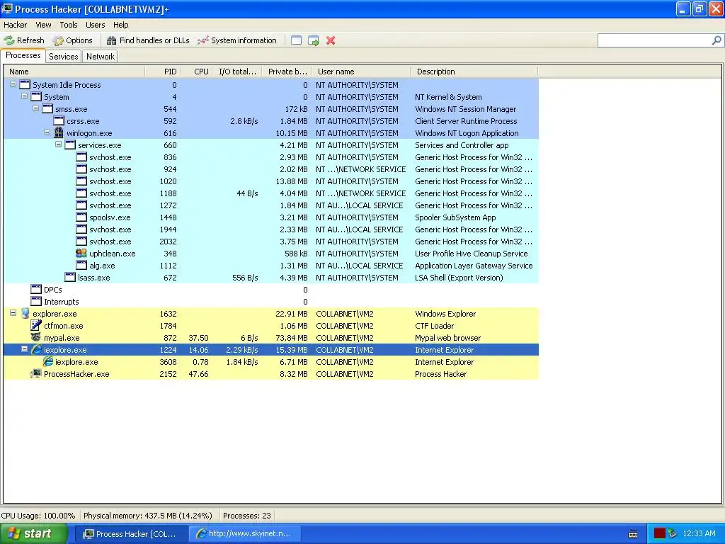Select the svchost.exe row with PID 2032
The width and height of the screenshot is (725, 544).
click(x=271, y=241)
